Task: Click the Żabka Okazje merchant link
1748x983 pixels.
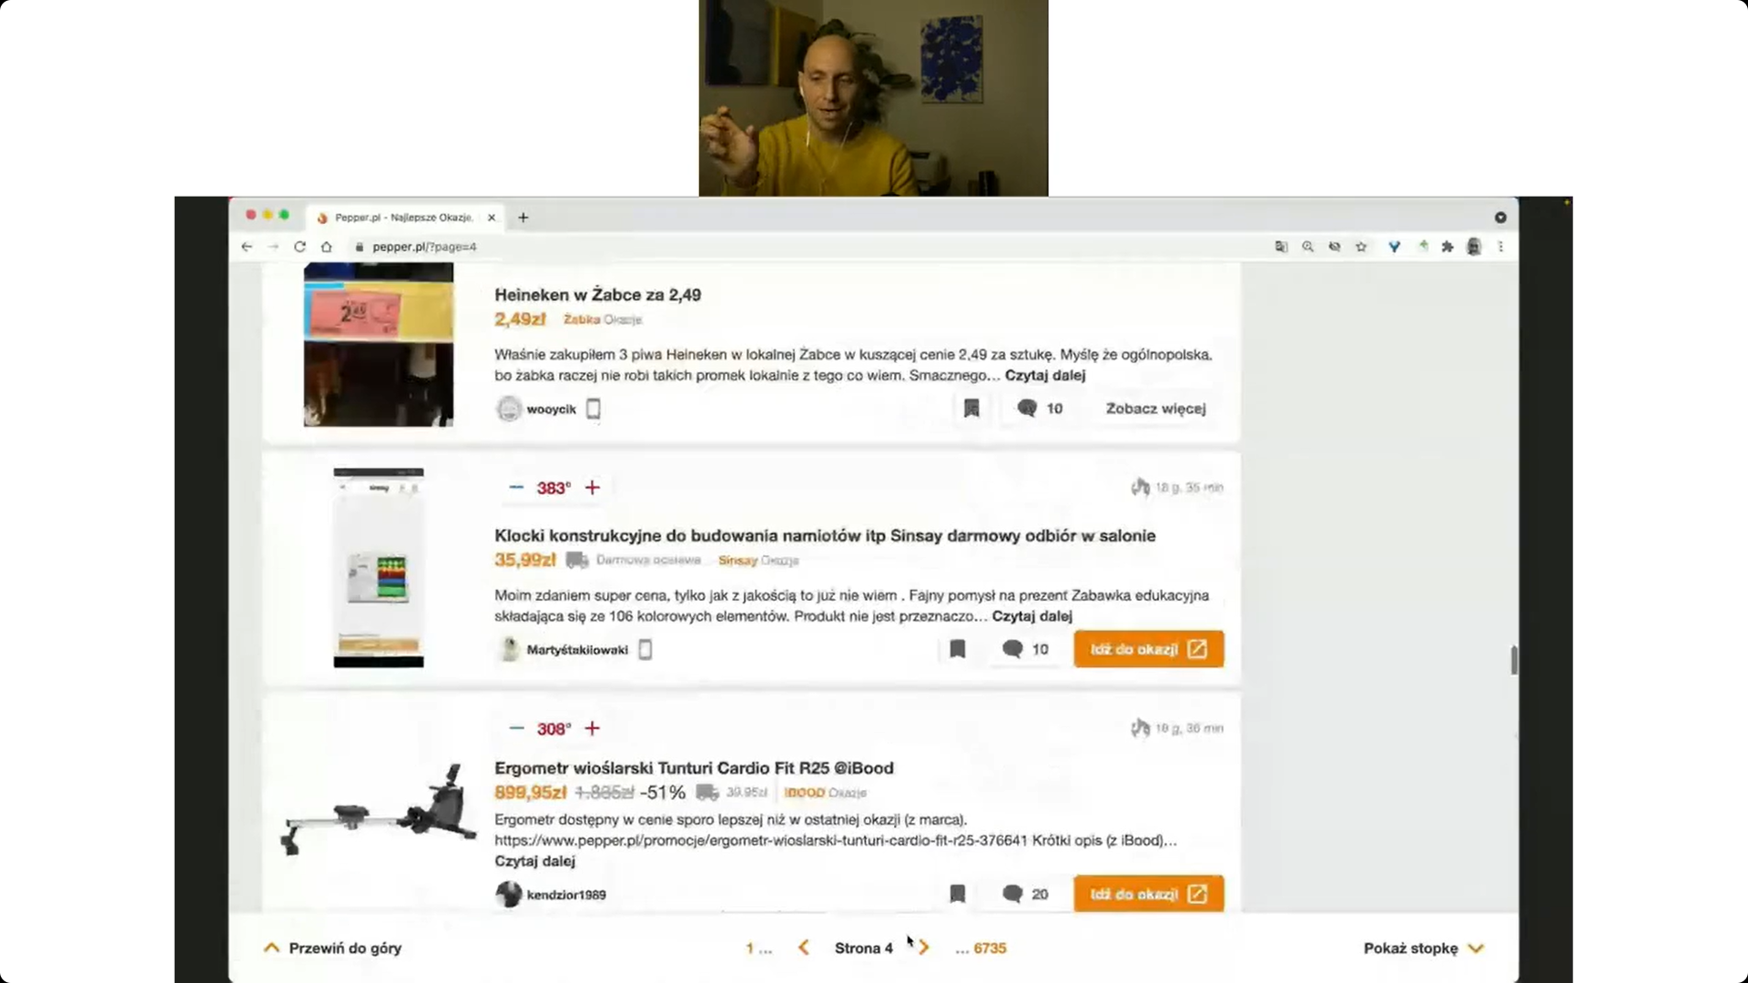Action: (603, 319)
